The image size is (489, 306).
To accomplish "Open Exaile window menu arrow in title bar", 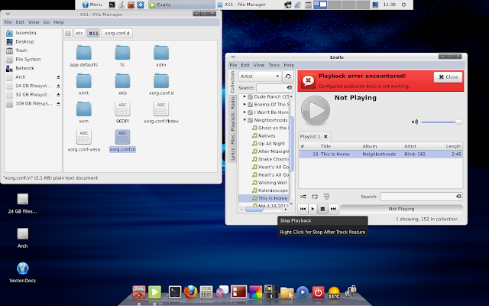I will coord(232,57).
